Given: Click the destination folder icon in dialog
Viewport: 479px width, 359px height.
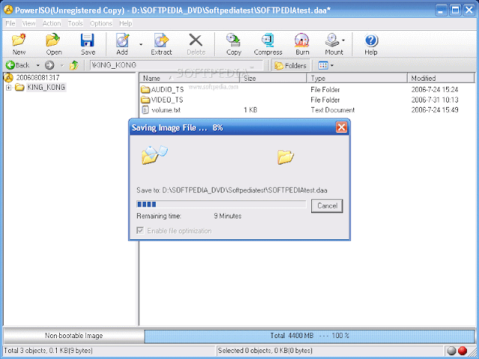Looking at the screenshot, I should tap(286, 157).
